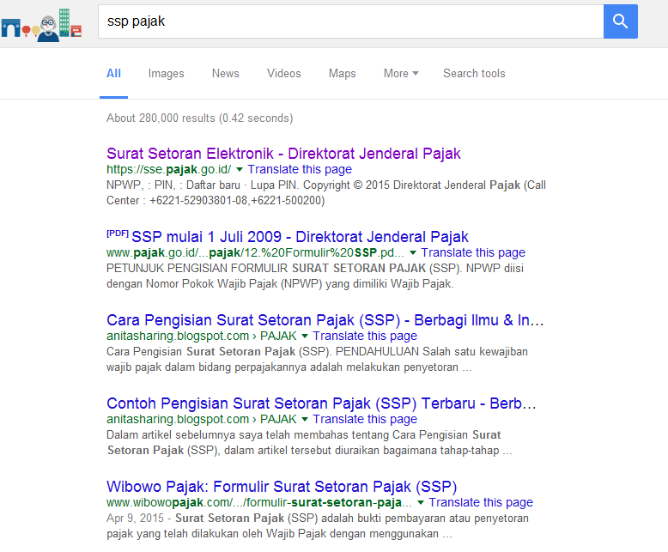Viewport: 668px width, 552px height.
Task: Open the Google doodle logo
Action: (x=41, y=25)
